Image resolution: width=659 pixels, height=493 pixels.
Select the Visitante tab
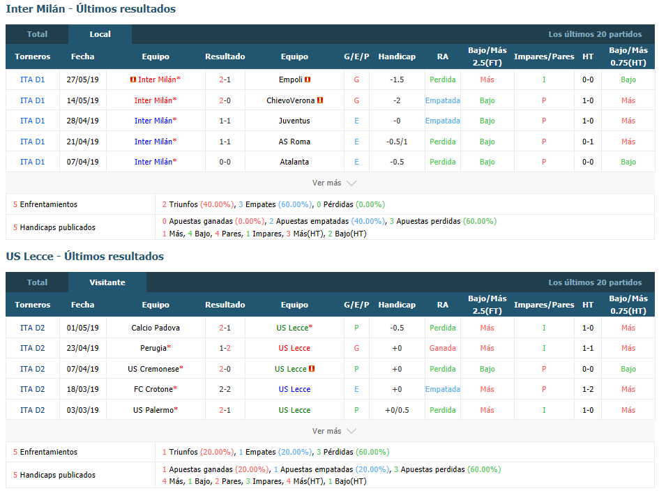click(107, 282)
